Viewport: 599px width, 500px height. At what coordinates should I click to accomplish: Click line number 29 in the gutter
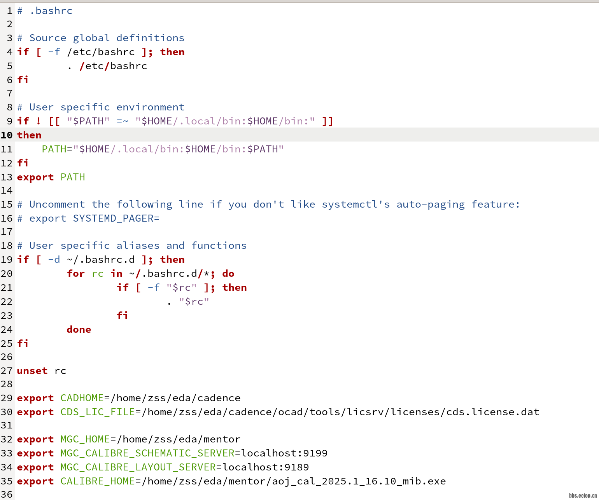pos(7,398)
